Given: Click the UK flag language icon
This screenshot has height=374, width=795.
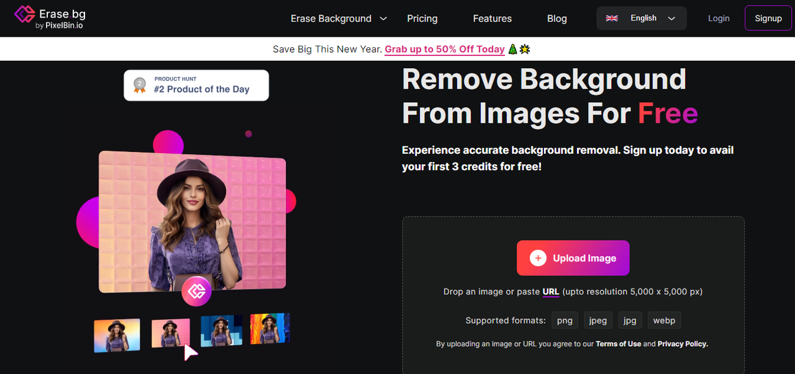Looking at the screenshot, I should point(612,19).
